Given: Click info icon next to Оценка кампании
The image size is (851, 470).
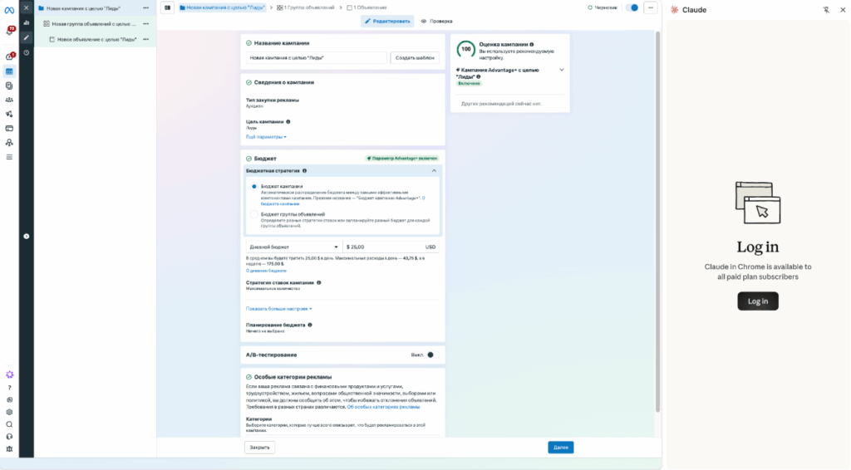Looking at the screenshot, I should [x=531, y=45].
